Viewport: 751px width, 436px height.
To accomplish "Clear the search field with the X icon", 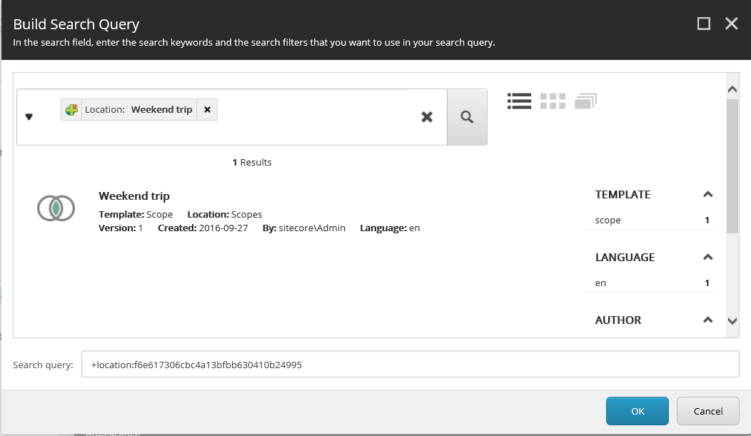I will 427,116.
